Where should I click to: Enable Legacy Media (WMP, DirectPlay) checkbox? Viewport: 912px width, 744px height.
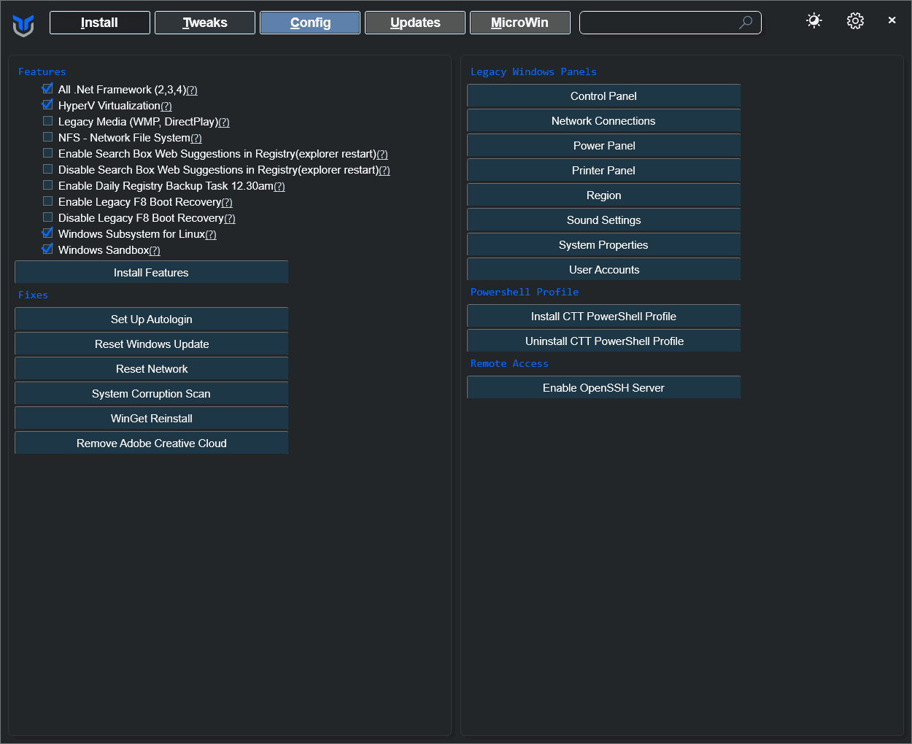tap(47, 121)
